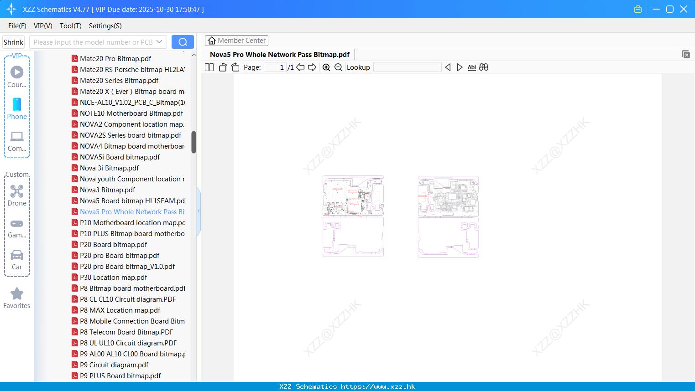Open P10 Motherboard location map
This screenshot has width=695, height=391.
tap(128, 222)
